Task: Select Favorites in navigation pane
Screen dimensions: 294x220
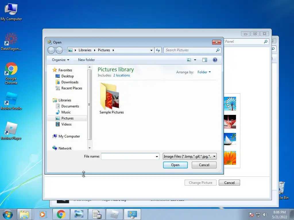Action: (x=65, y=70)
